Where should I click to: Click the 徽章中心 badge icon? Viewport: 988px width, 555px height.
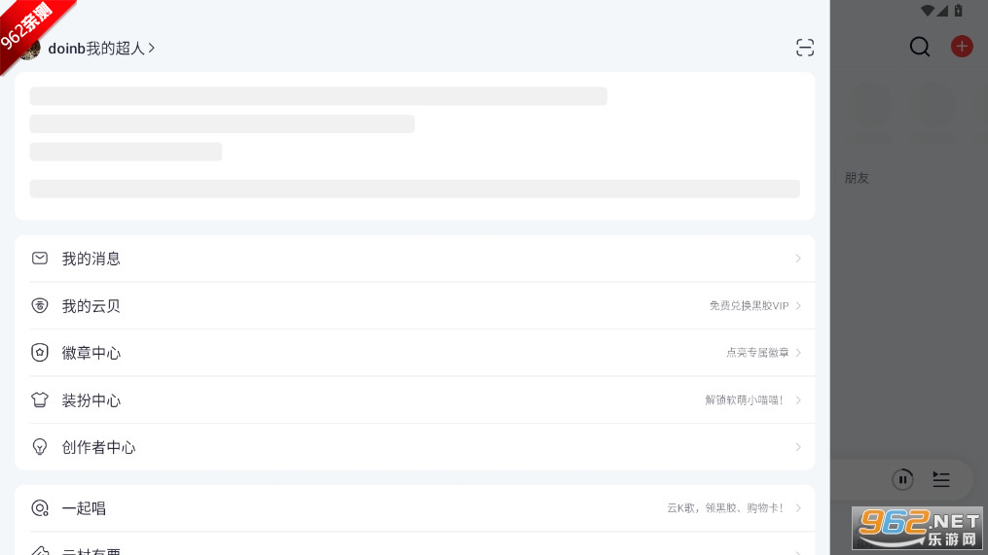40,353
